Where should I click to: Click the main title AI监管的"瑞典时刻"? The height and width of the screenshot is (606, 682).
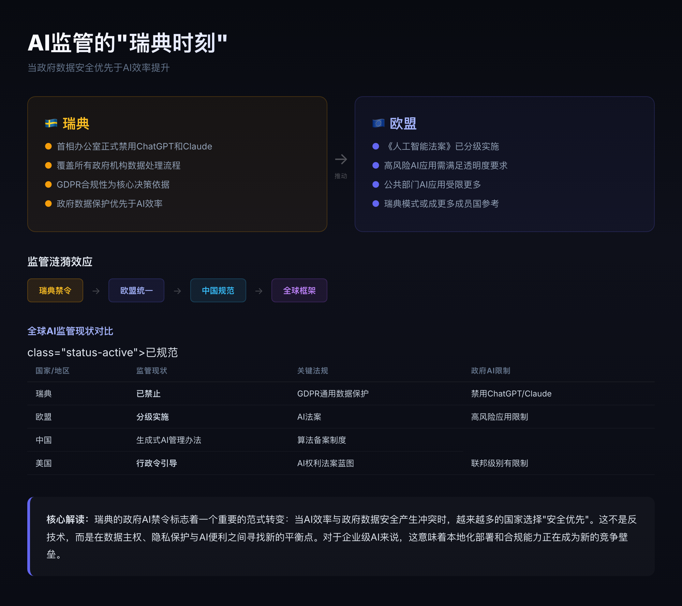[128, 43]
